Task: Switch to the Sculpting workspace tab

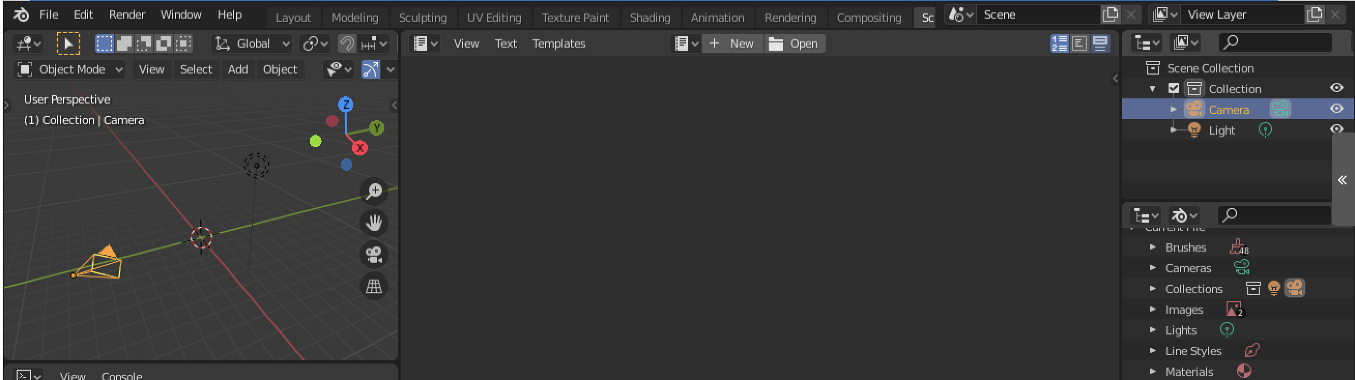Action: [x=422, y=18]
